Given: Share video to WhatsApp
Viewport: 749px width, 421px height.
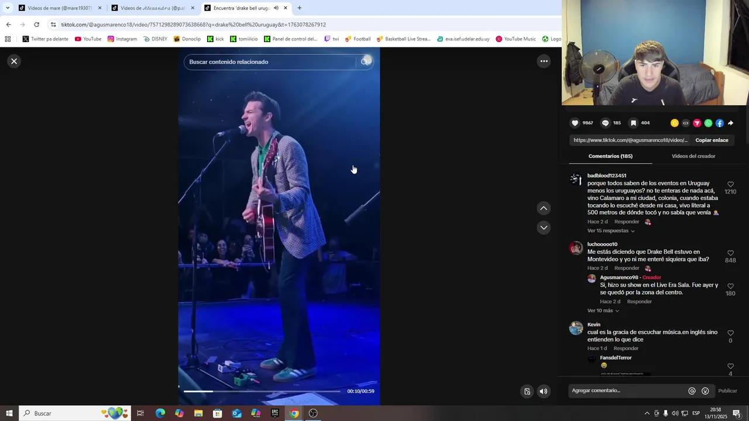Looking at the screenshot, I should tap(708, 123).
